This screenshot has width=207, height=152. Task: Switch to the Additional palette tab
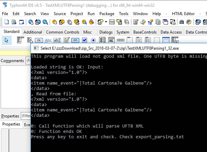[33, 32]
